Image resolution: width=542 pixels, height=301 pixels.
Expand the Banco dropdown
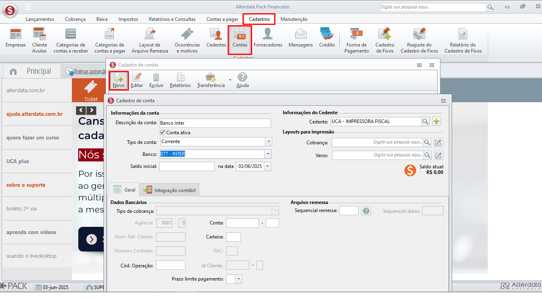click(x=268, y=154)
